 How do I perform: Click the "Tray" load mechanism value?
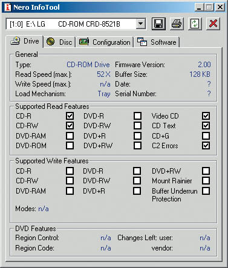coord(104,94)
